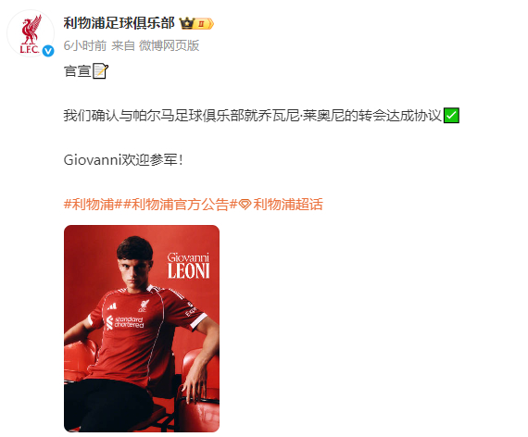
Task: Click the 官宣 heading text
Action: (78, 71)
